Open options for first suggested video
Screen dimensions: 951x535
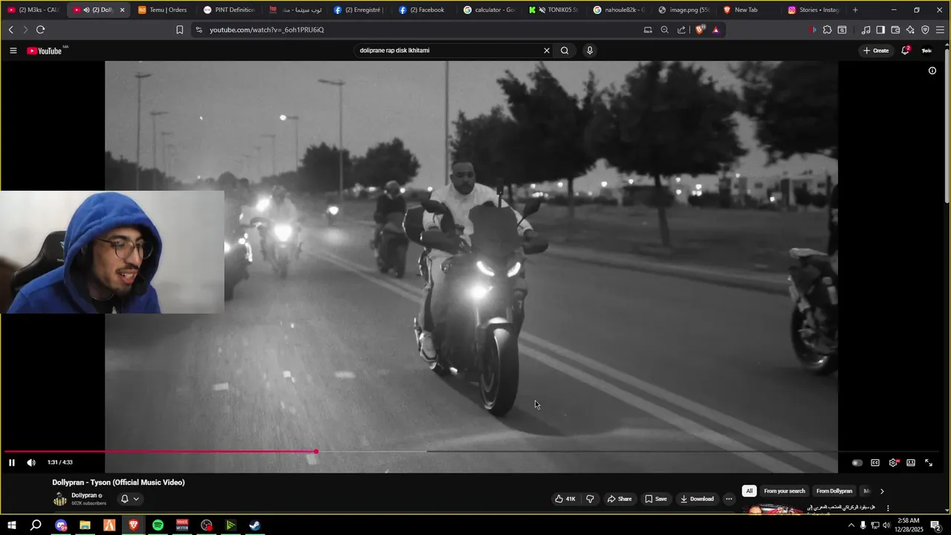click(888, 508)
